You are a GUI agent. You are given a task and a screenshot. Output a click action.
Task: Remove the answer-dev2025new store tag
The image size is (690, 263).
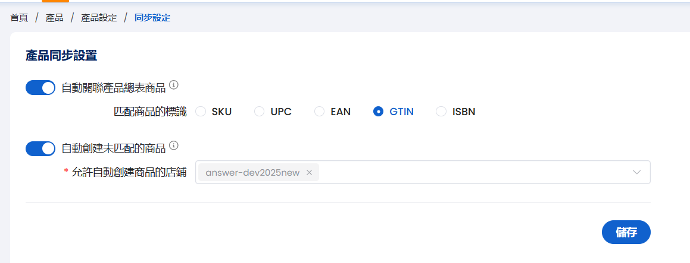pos(309,173)
